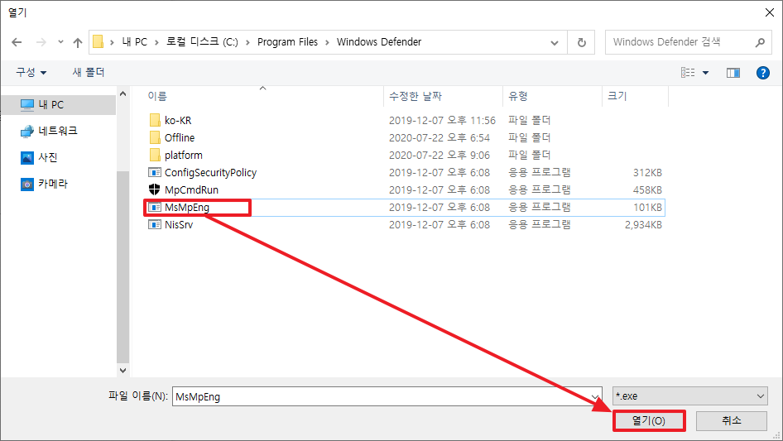Expand the chevron after 내 PC
This screenshot has width=783, height=441.
[x=156, y=42]
